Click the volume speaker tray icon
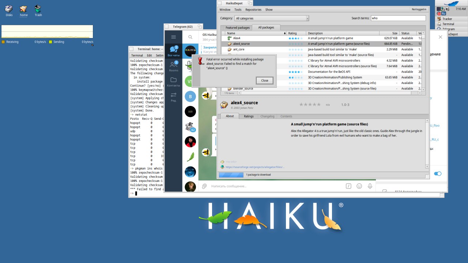 (x=448, y=9)
